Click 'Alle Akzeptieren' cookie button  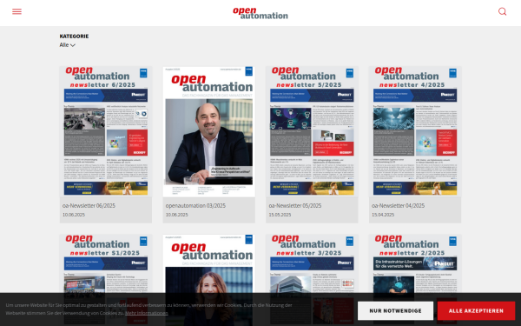(476, 310)
